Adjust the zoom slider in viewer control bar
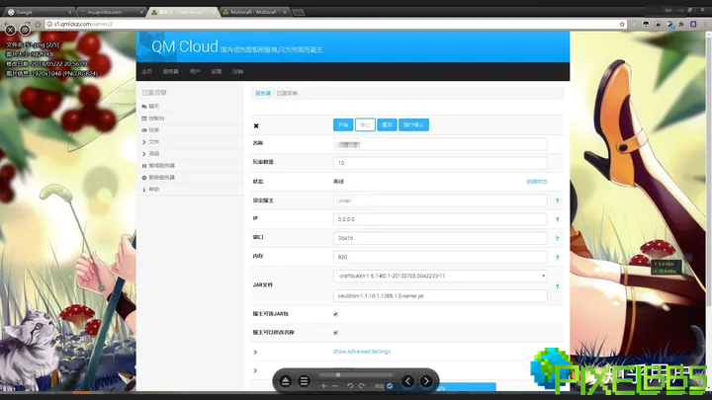The height and width of the screenshot is (400, 712). (x=338, y=375)
